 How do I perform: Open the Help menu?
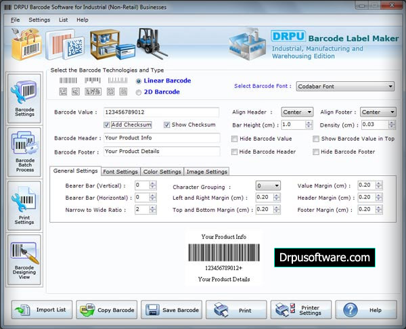(x=83, y=20)
